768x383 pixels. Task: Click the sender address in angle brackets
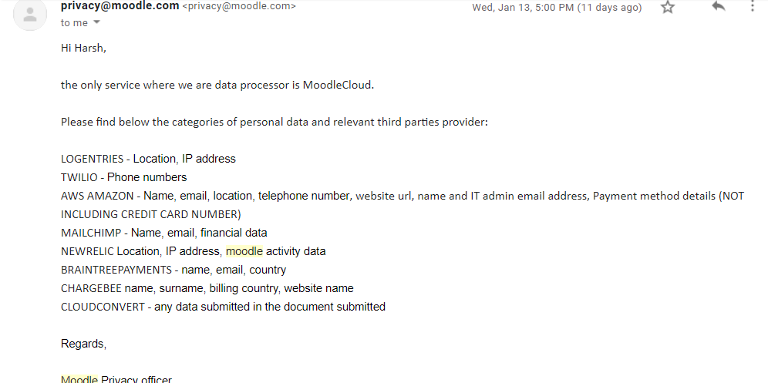pyautogui.click(x=238, y=7)
